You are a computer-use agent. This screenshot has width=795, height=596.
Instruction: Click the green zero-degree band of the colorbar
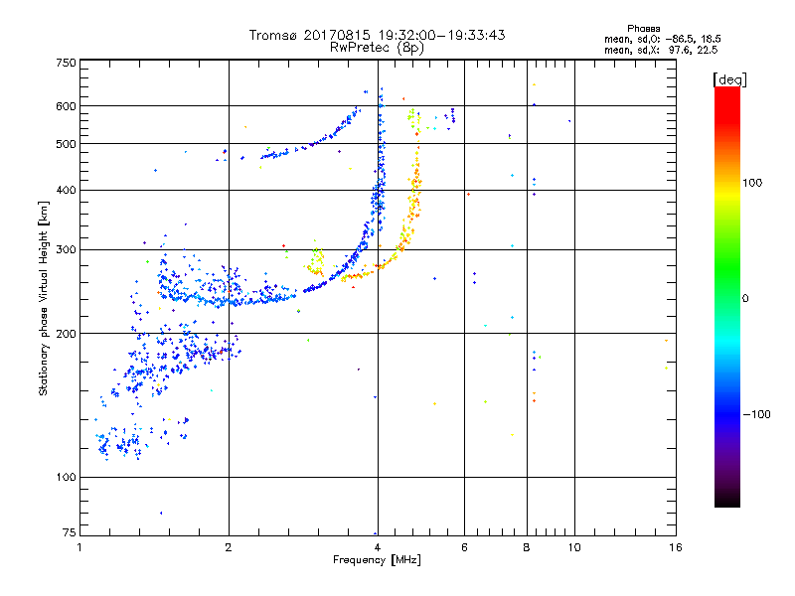coord(727,298)
